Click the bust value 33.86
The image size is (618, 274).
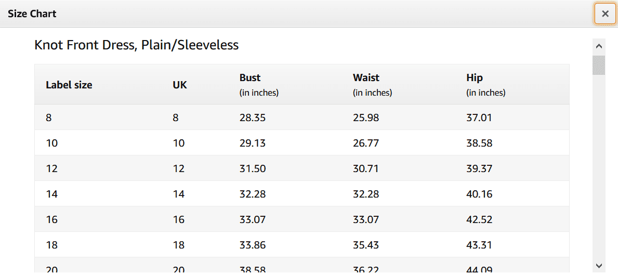click(x=253, y=245)
